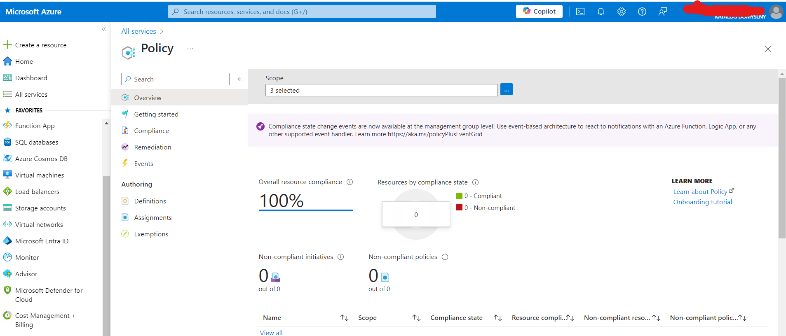Open All services list icon
This screenshot has height=336, width=786.
7,94
